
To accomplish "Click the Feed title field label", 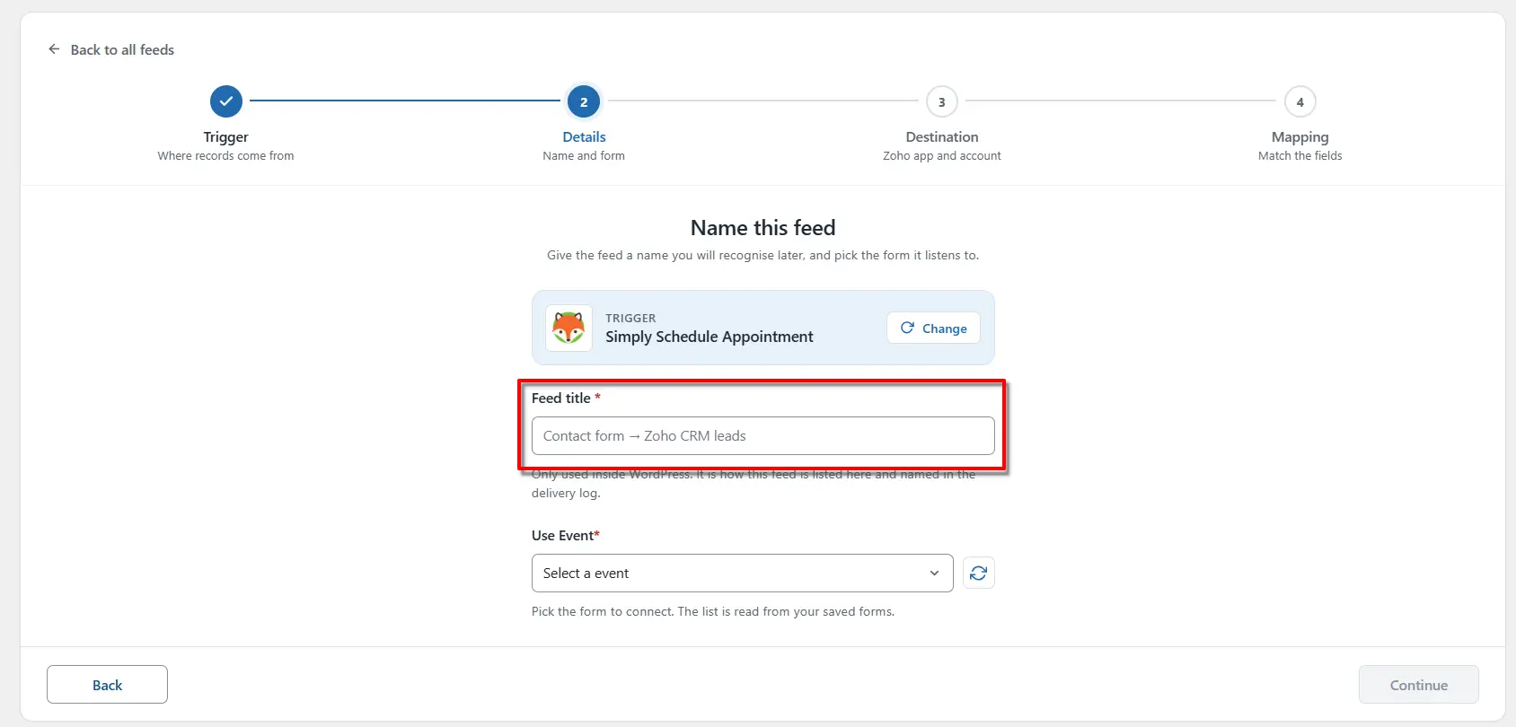I will pyautogui.click(x=566, y=399).
